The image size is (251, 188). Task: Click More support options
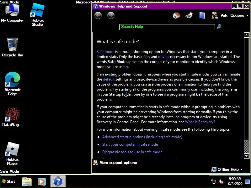point(118,163)
